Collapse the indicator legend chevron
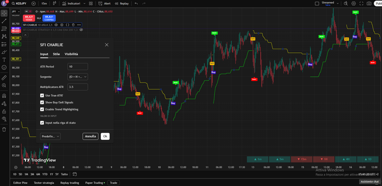Image resolution: width=382 pixels, height=186 pixels. click(26, 35)
